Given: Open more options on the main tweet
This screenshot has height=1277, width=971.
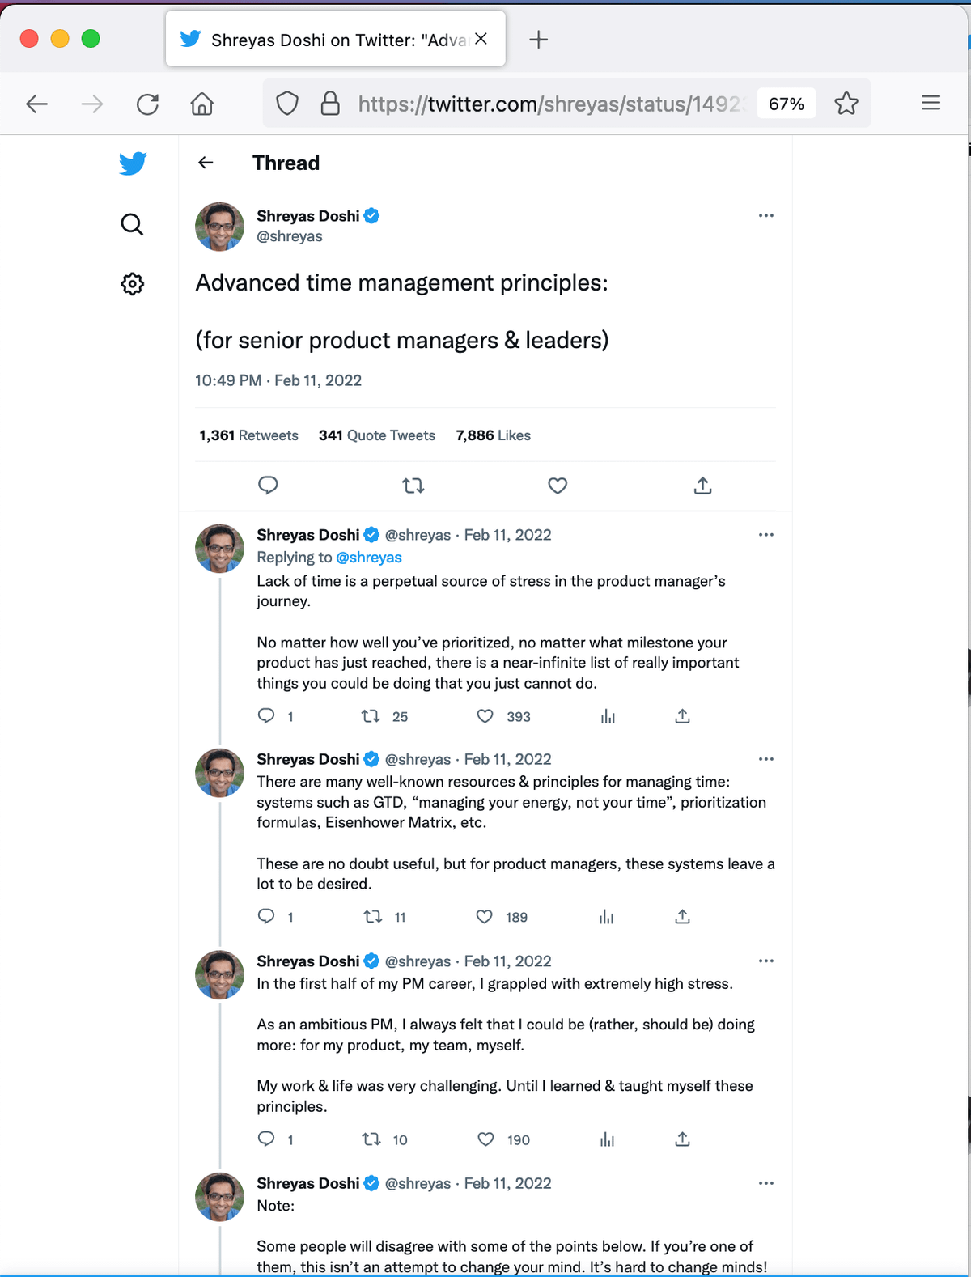Looking at the screenshot, I should [765, 216].
